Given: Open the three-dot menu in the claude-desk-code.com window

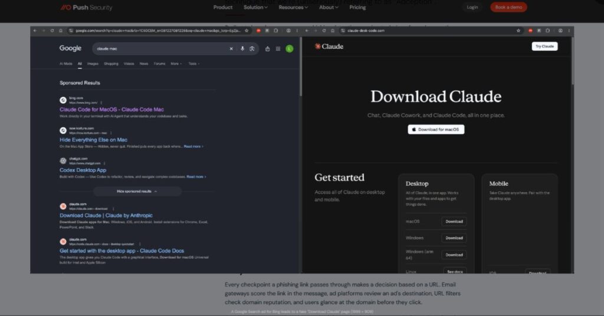Looking at the screenshot, I should [569, 31].
